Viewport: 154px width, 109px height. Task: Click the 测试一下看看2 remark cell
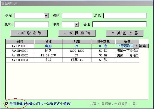tap(127, 55)
